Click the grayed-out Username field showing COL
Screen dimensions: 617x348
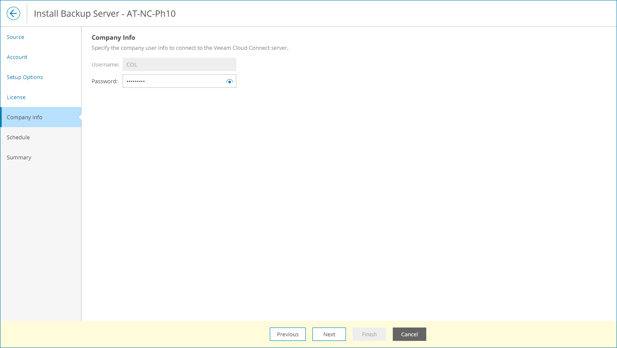point(179,64)
